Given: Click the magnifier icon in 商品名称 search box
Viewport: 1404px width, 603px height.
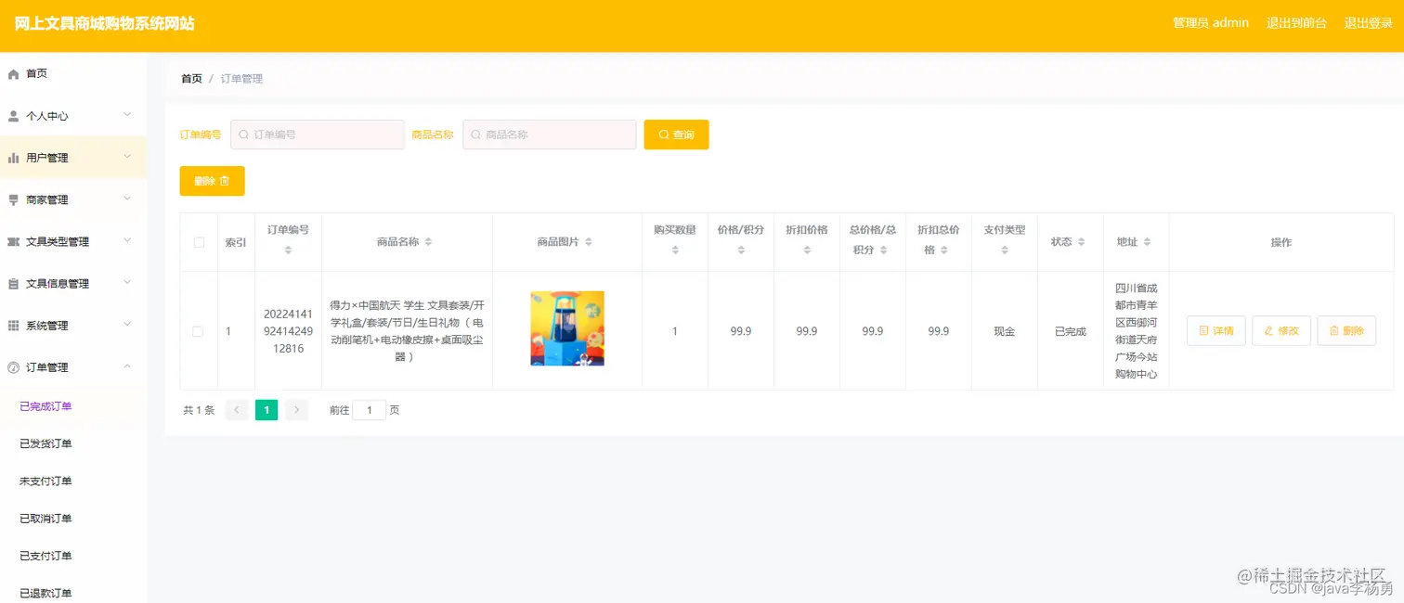Looking at the screenshot, I should (x=476, y=135).
